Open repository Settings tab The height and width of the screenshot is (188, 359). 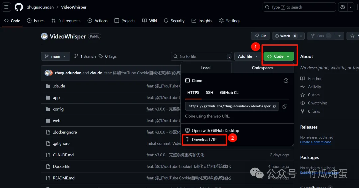pos(230,21)
